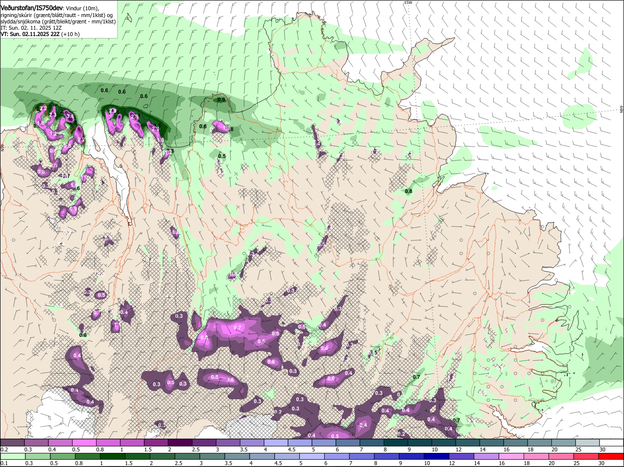Pick bottom legend bright red swatch starting at 30
The height and width of the screenshot is (467, 624).
tap(612, 457)
